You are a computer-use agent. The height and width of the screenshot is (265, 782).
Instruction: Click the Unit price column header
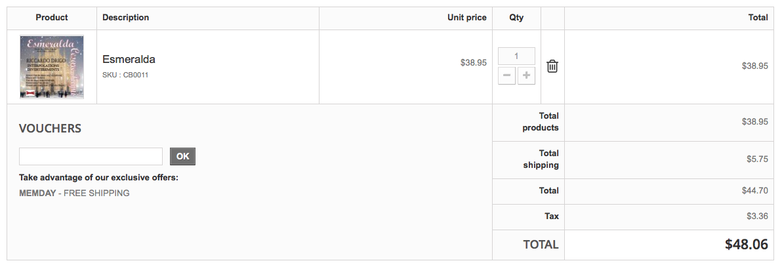point(467,18)
